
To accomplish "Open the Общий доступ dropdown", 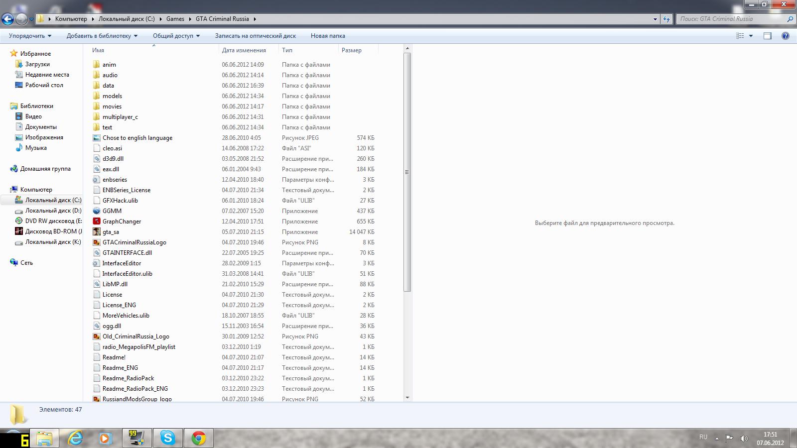I will [x=176, y=36].
